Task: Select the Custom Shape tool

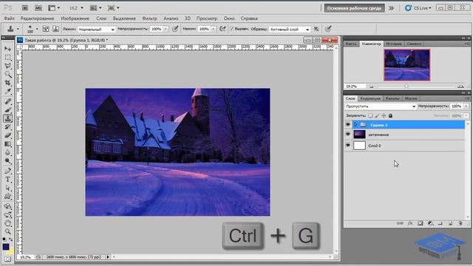Action: pos(8,197)
